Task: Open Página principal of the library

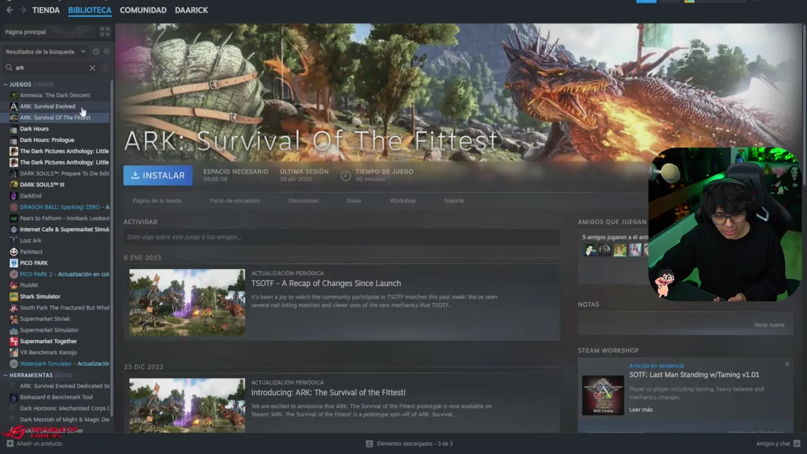Action: (x=25, y=32)
